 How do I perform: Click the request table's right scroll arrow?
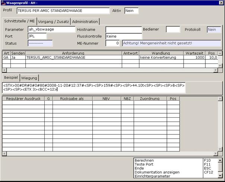[216, 70]
